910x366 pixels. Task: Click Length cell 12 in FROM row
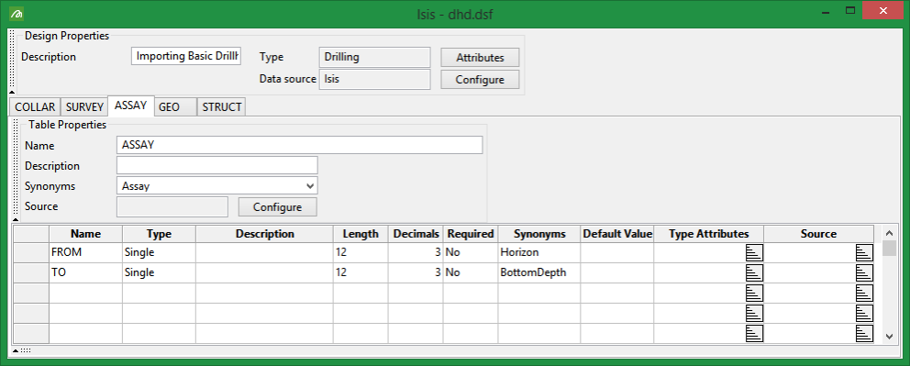coord(361,253)
